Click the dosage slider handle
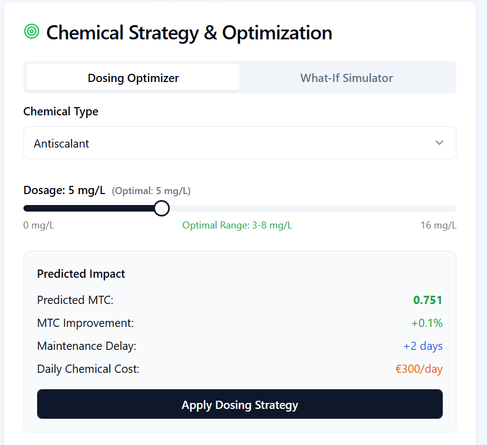487x445 pixels. (162, 208)
